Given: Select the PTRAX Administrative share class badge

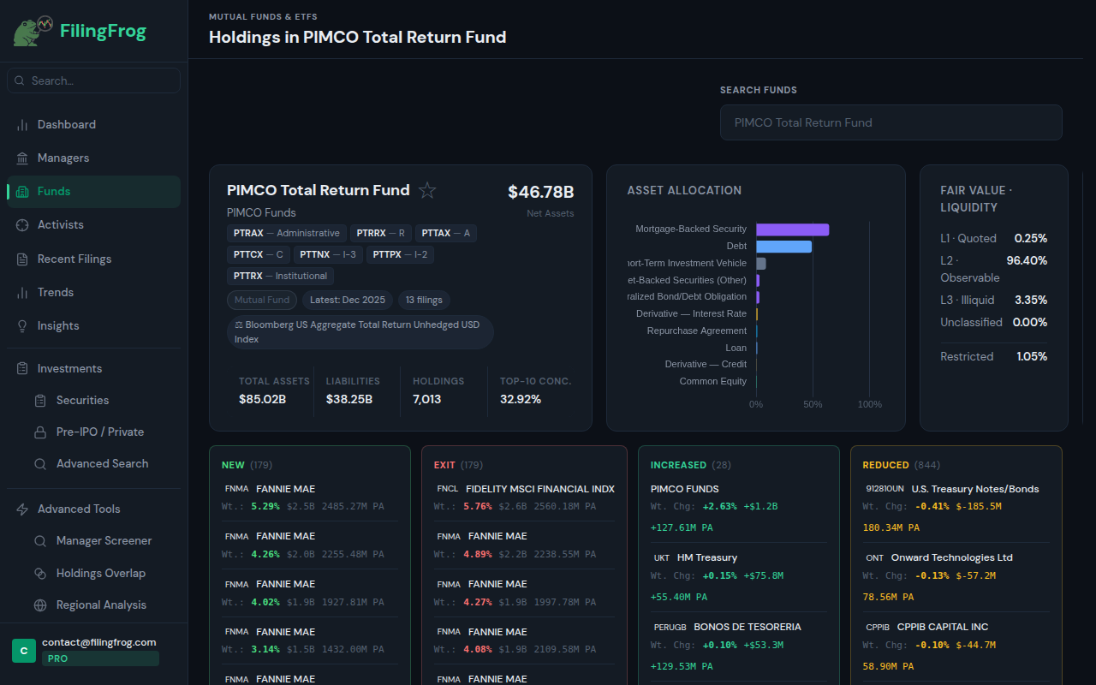Looking at the screenshot, I should pos(286,232).
